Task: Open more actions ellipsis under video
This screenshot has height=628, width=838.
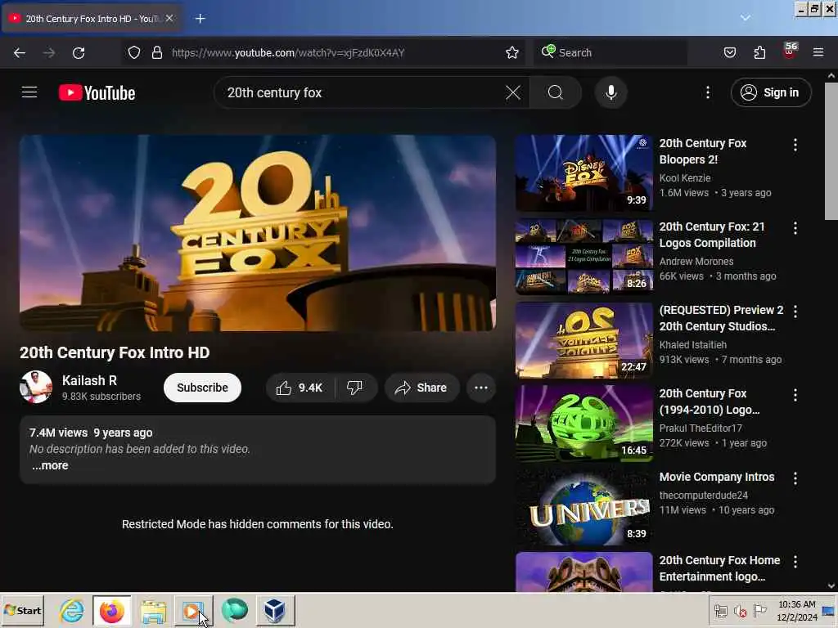Action: (481, 388)
